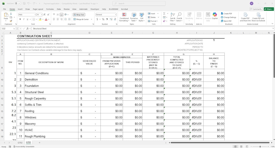Apply the yellow fill color swatch
The width and height of the screenshot is (275, 148).
tap(40, 19)
